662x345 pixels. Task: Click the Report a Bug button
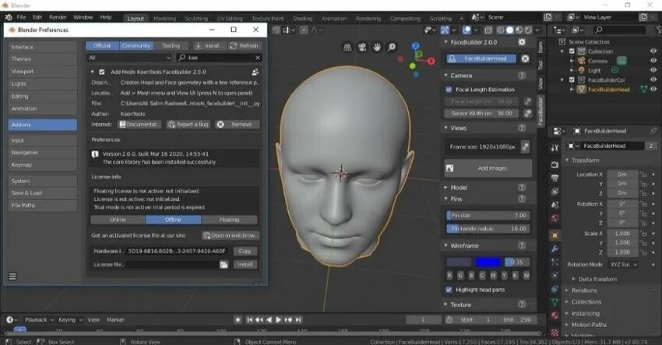pos(188,125)
